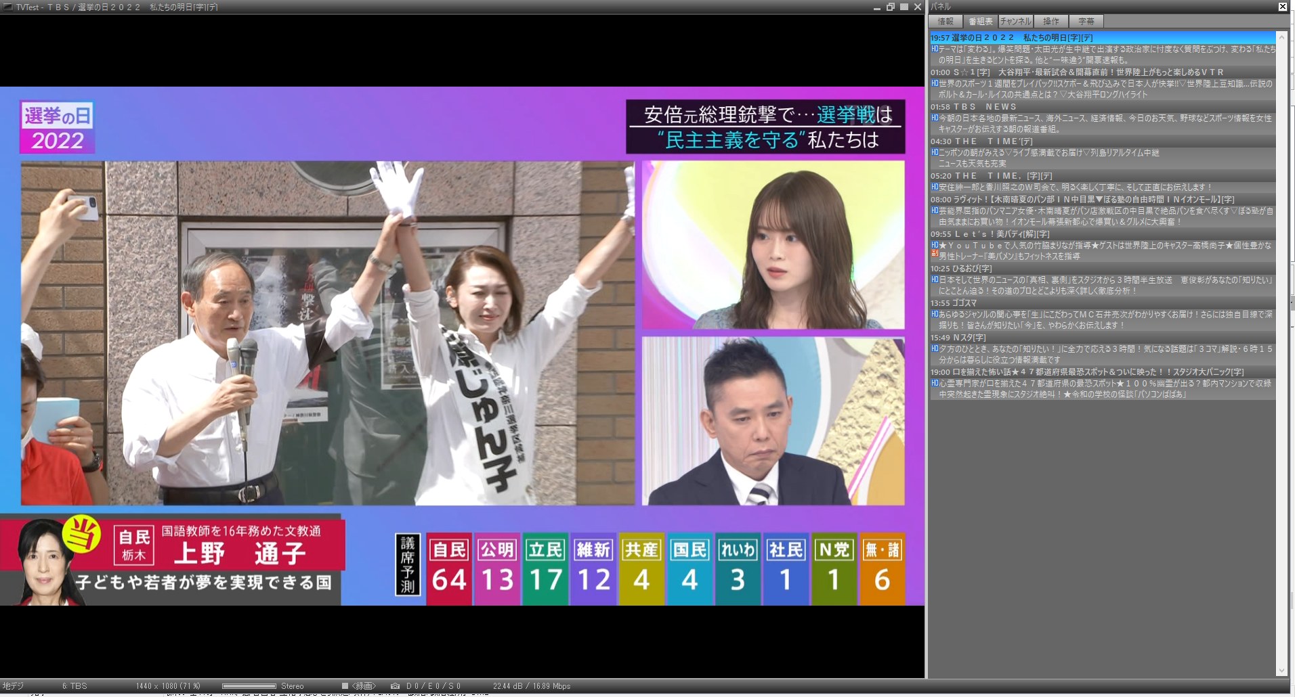Viewport: 1295px width, 697px height.
Task: Select program 10:25 ひるおび
Action: tap(1103, 269)
